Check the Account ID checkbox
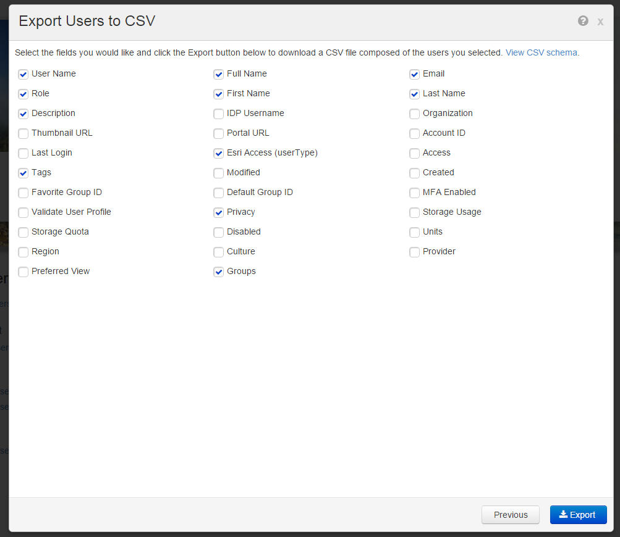The height and width of the screenshot is (537, 620). [x=415, y=134]
